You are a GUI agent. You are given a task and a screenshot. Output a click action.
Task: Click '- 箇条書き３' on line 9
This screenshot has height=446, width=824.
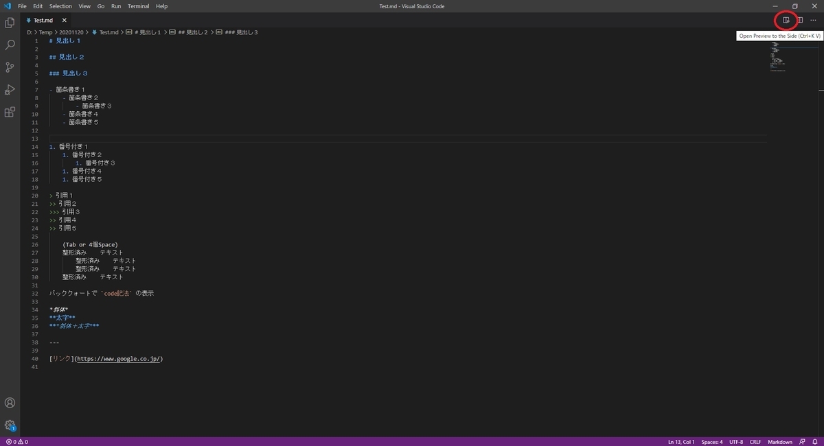click(93, 106)
